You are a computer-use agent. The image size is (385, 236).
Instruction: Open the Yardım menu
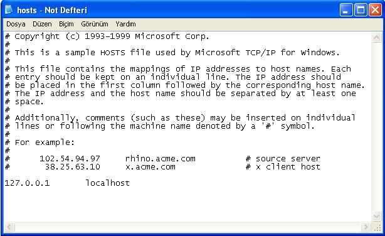(125, 24)
